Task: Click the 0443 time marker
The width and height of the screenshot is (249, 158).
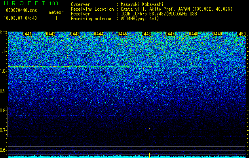Action: click(x=75, y=34)
